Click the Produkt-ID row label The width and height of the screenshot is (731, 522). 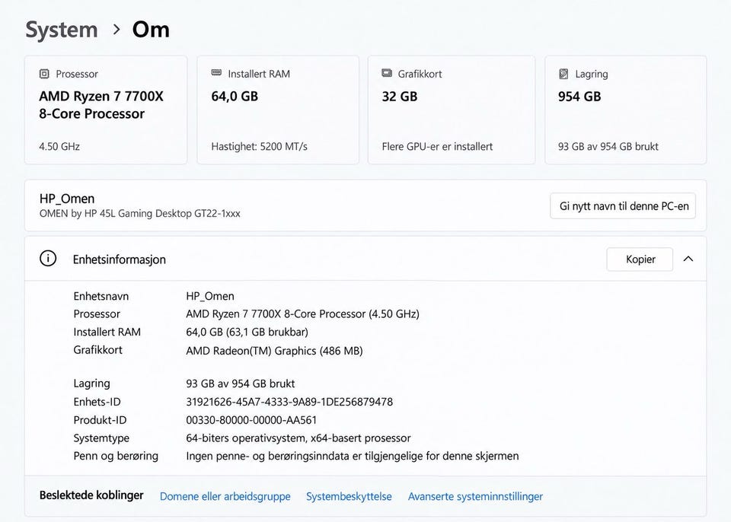[100, 420]
